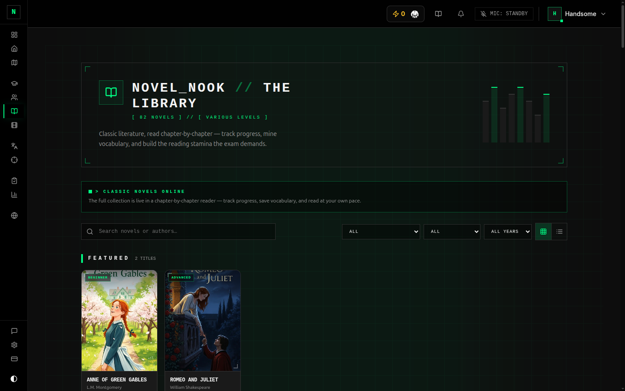Open the settings gear icon in the sidebar

14,345
